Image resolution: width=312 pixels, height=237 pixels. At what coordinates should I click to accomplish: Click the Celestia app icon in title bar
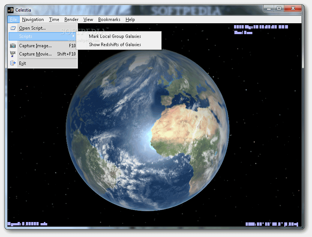10,10
